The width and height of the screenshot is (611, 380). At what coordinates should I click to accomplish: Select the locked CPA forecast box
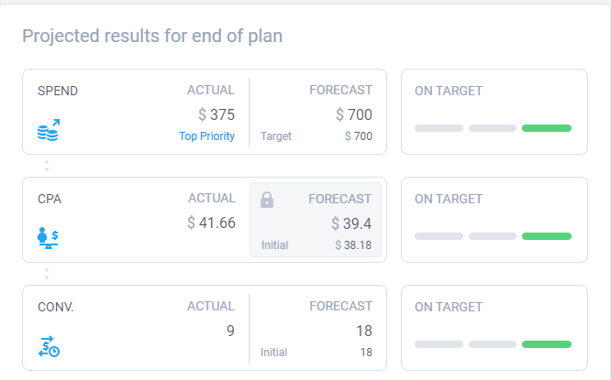click(316, 220)
